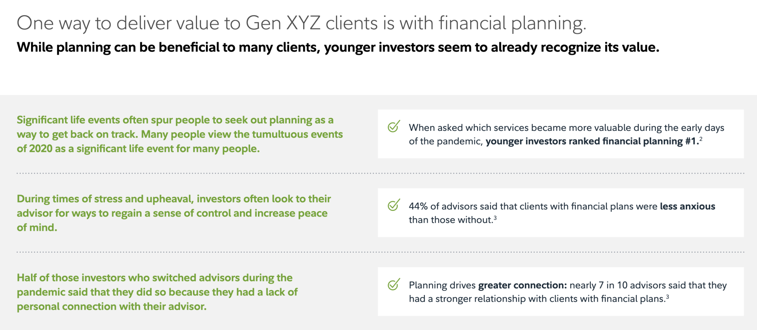Click the dotted divider below the first row
The height and width of the screenshot is (330, 757).
380,173
